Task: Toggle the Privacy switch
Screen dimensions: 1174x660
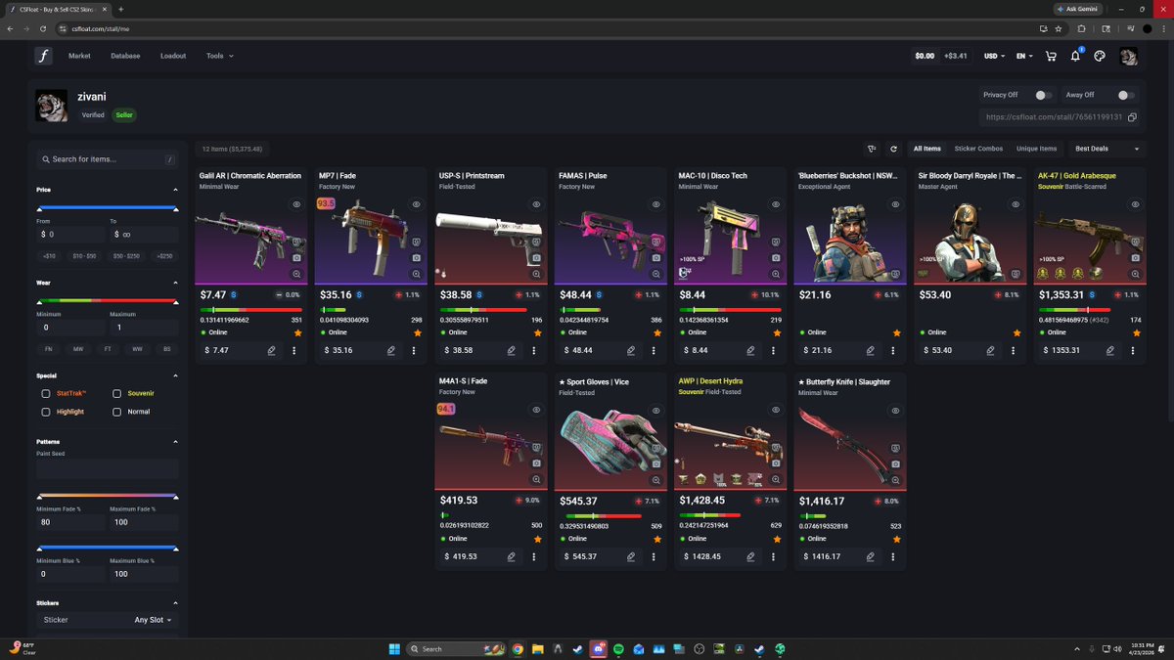Action: (x=1043, y=95)
